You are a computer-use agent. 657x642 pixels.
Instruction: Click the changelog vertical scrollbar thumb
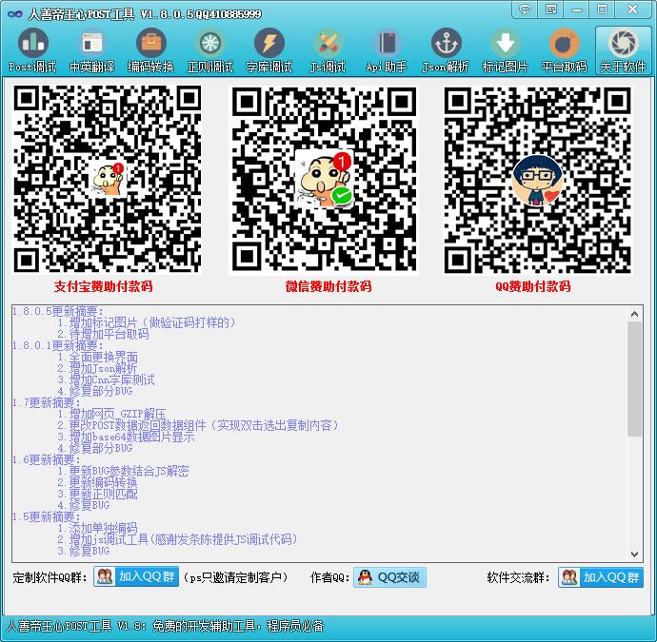[634, 379]
